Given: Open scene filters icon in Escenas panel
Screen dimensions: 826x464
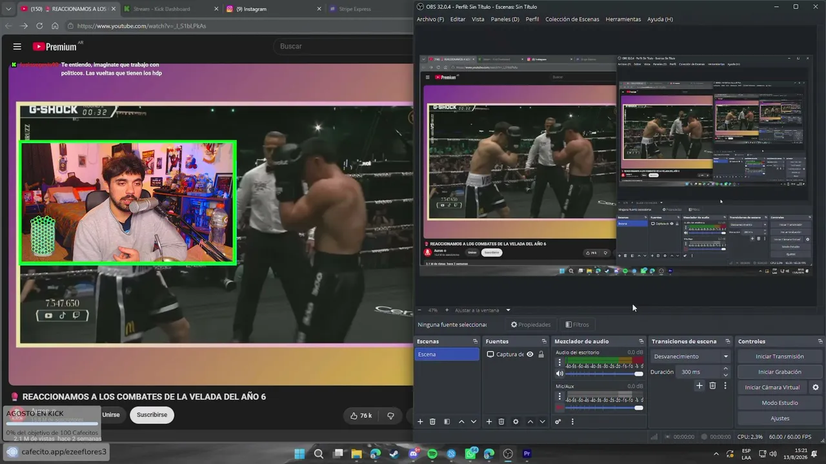Looking at the screenshot, I should pyautogui.click(x=447, y=421).
